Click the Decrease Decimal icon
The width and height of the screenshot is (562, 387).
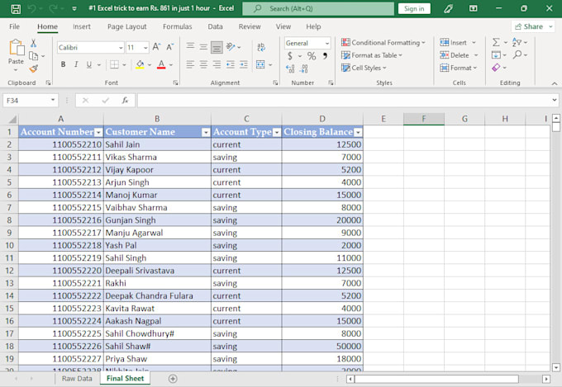click(303, 68)
